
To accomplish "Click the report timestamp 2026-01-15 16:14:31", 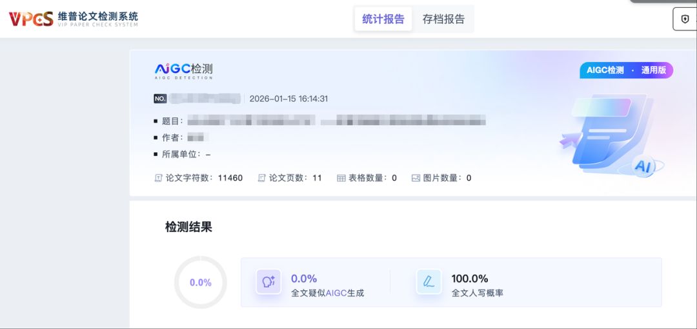I will tap(288, 99).
